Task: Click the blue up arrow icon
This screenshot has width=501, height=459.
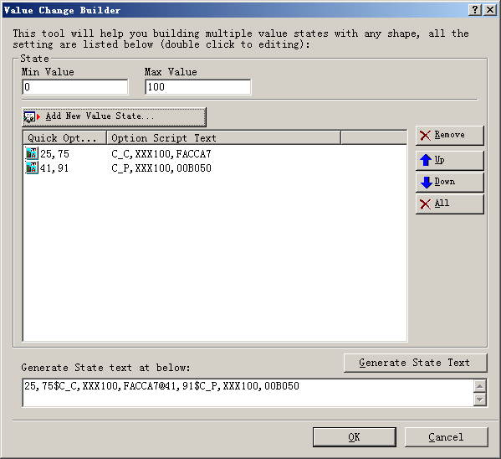Action: click(426, 160)
